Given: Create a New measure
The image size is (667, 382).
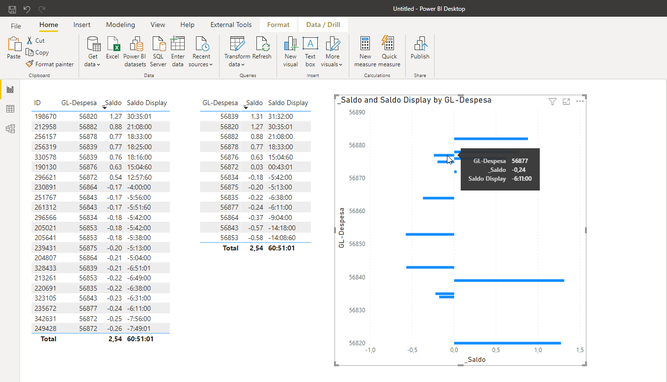Looking at the screenshot, I should [x=365, y=52].
